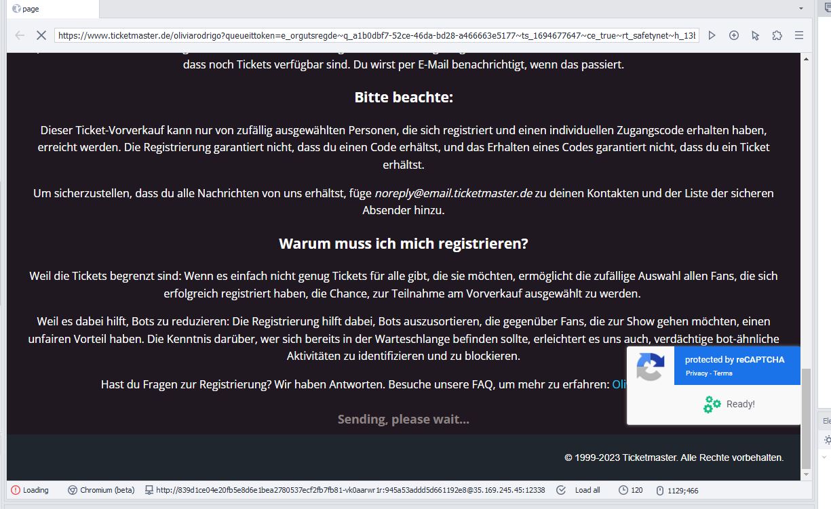
Task: Open reCAPTCHA Privacy link
Action: 697,373
